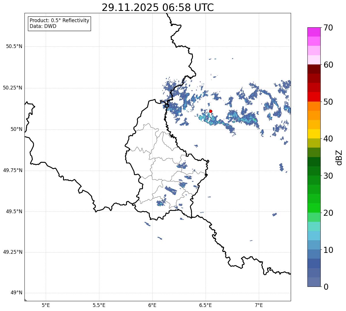Click the dark maroon colorbar swatch just below 60
346x311 pixels.
point(314,69)
